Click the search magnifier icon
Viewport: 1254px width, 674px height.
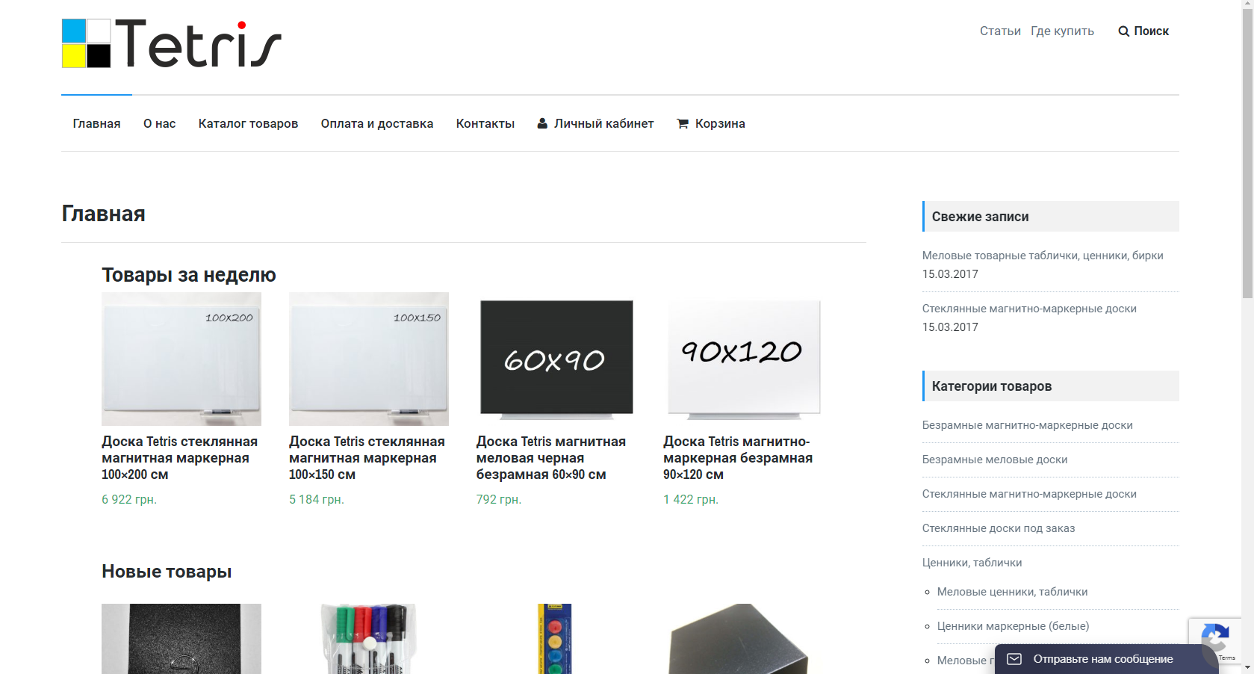pyautogui.click(x=1123, y=31)
